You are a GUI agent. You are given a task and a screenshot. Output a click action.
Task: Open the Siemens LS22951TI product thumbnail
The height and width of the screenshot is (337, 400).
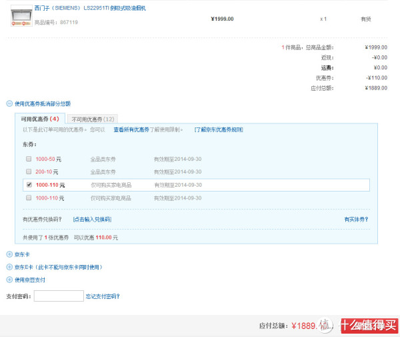(x=21, y=16)
